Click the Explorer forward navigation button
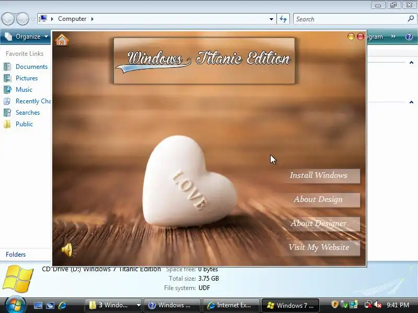This screenshot has height=313, width=418. (22, 19)
